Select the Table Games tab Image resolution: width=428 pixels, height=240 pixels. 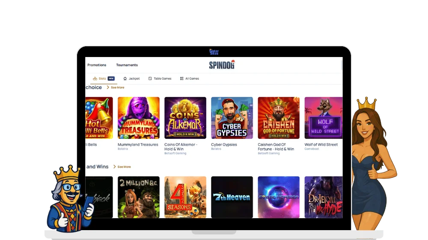(x=160, y=78)
